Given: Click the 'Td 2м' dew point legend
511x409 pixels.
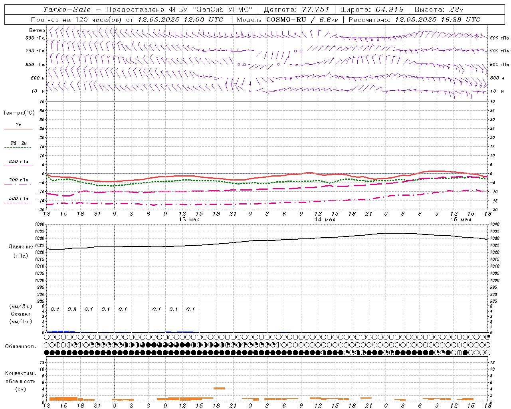Looking at the screenshot, I should click(19, 143).
